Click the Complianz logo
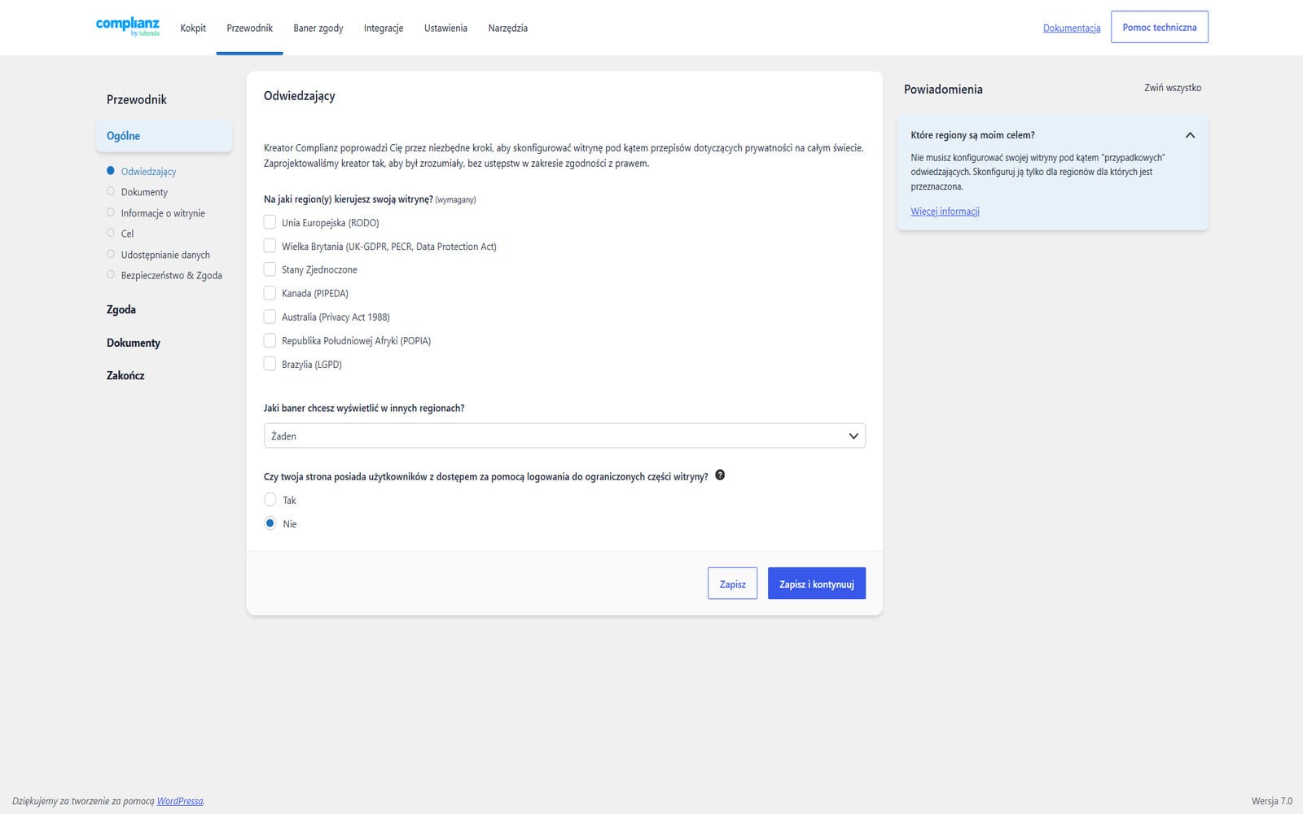1303x814 pixels. [128, 27]
